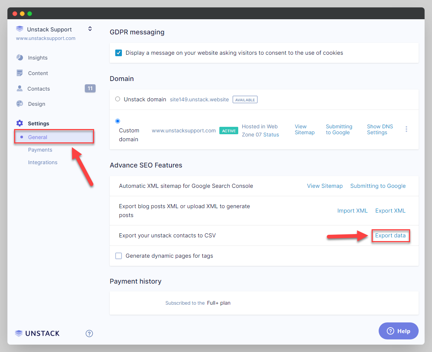432x352 pixels.
Task: Click the question mark help icon in sidebar
Action: 89,334
